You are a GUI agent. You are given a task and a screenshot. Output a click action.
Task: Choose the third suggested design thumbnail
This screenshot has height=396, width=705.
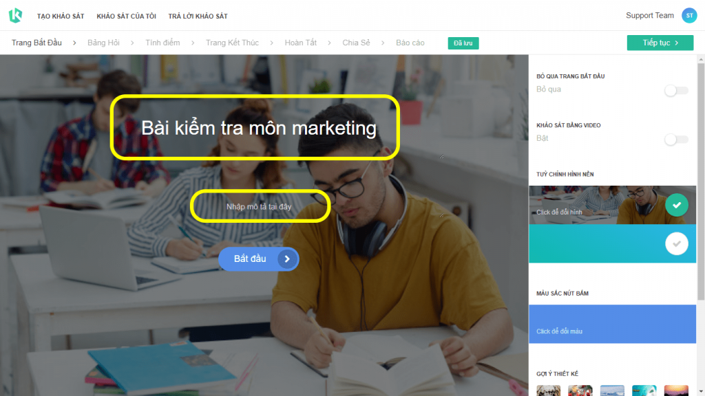[612, 390]
